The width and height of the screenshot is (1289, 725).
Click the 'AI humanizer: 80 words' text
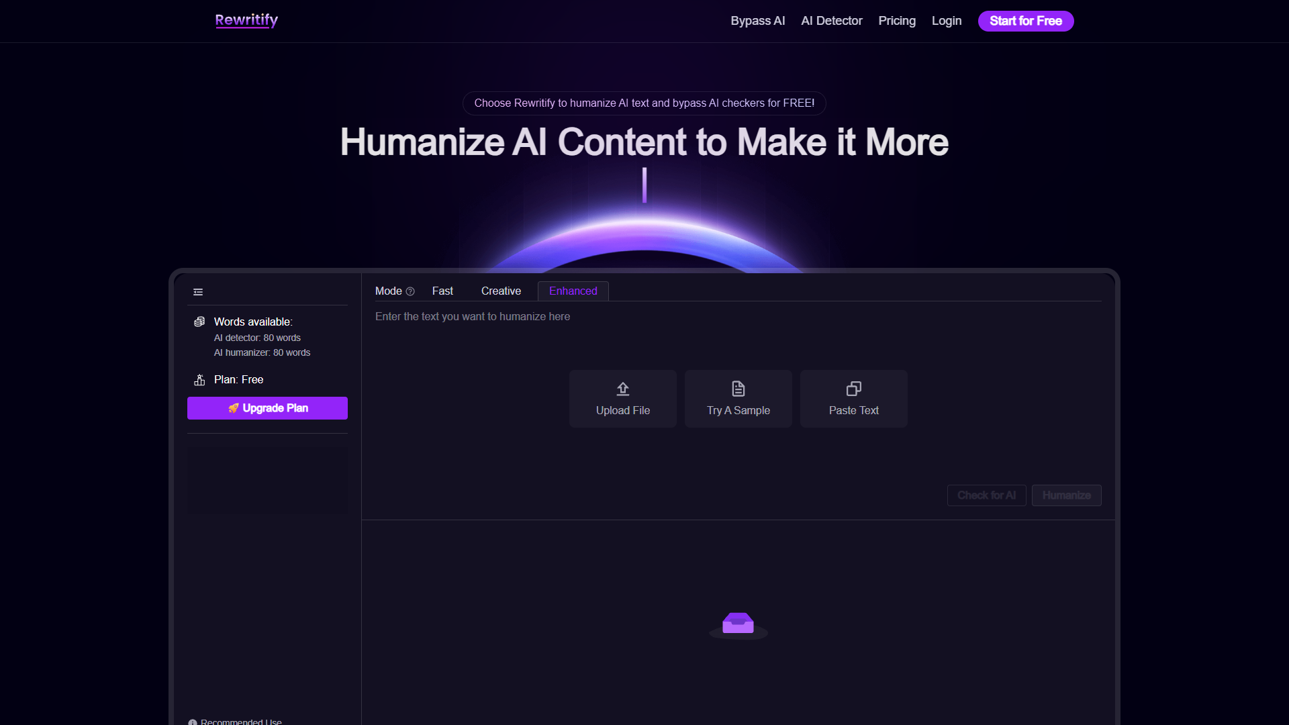(x=262, y=352)
